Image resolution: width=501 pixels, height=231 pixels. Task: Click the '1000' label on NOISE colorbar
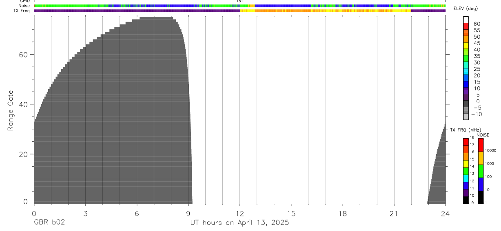click(x=490, y=163)
